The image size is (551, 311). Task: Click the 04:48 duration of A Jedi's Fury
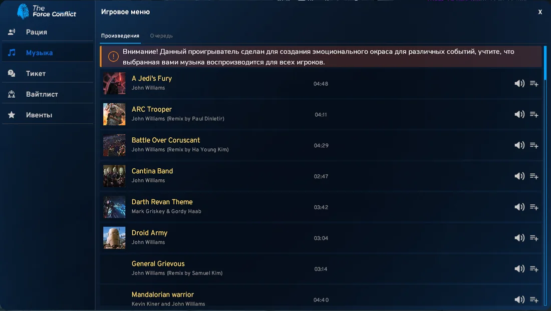pos(321,84)
